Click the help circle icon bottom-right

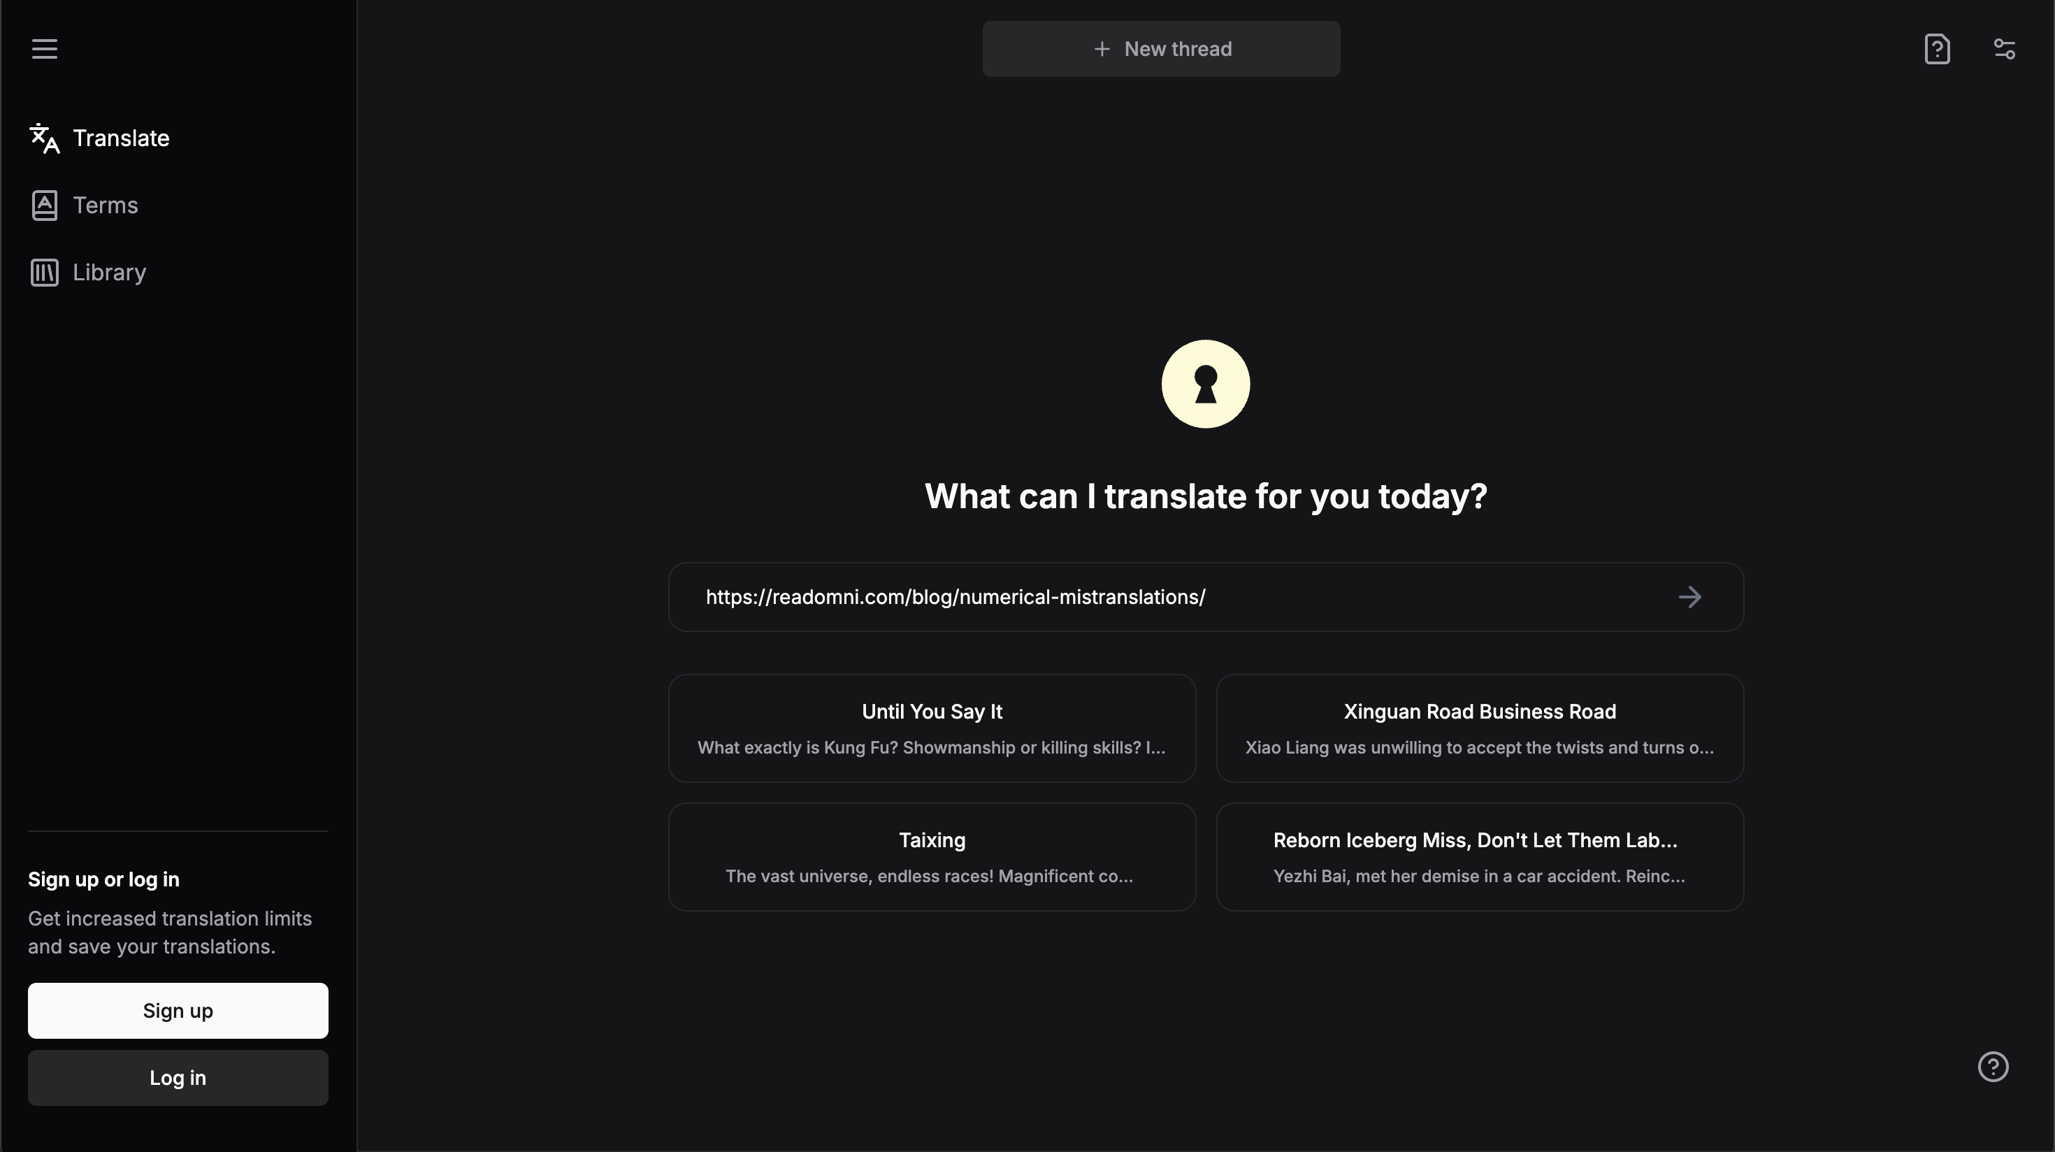[1993, 1067]
